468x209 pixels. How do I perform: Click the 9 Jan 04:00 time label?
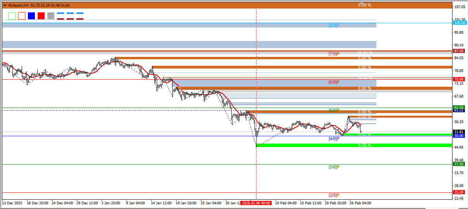pos(136,203)
